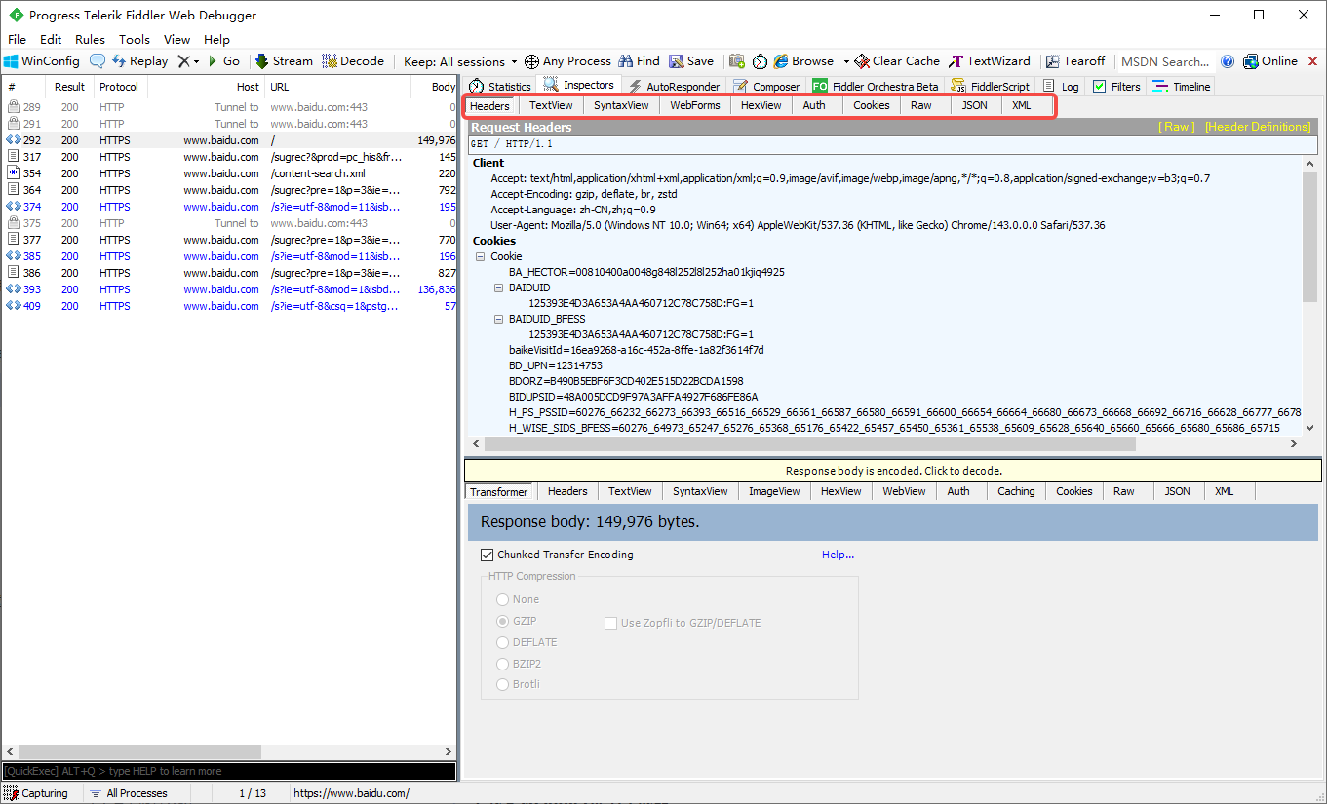Select the GZIP compression radio button
The height and width of the screenshot is (804, 1327).
tap(503, 621)
